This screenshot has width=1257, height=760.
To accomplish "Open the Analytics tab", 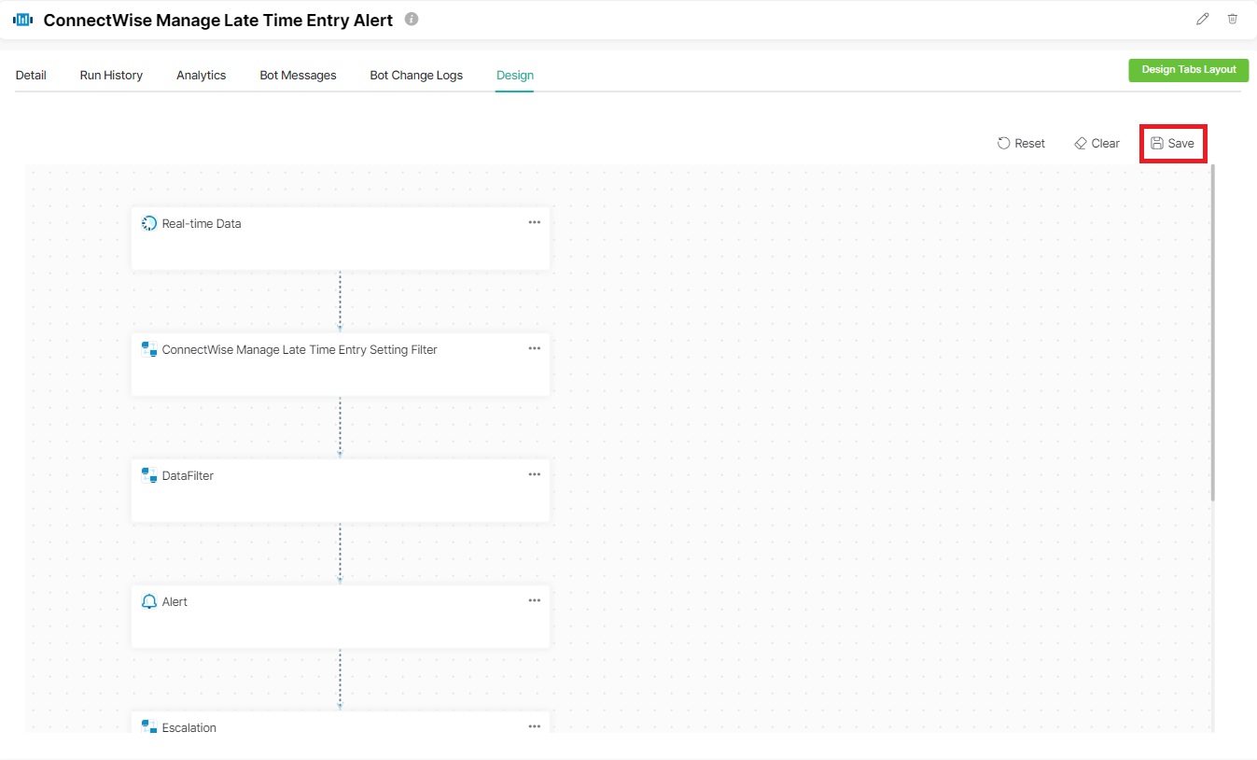I will 201,75.
